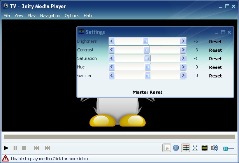Viewport: 239px width, 163px height.
Task: Open the 'Unable to play media' message
Action: pyautogui.click(x=49, y=159)
